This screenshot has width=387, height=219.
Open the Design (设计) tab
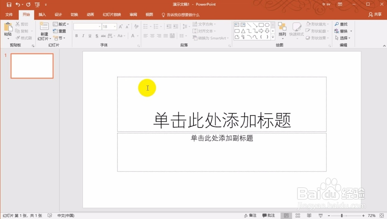pyautogui.click(x=58, y=15)
